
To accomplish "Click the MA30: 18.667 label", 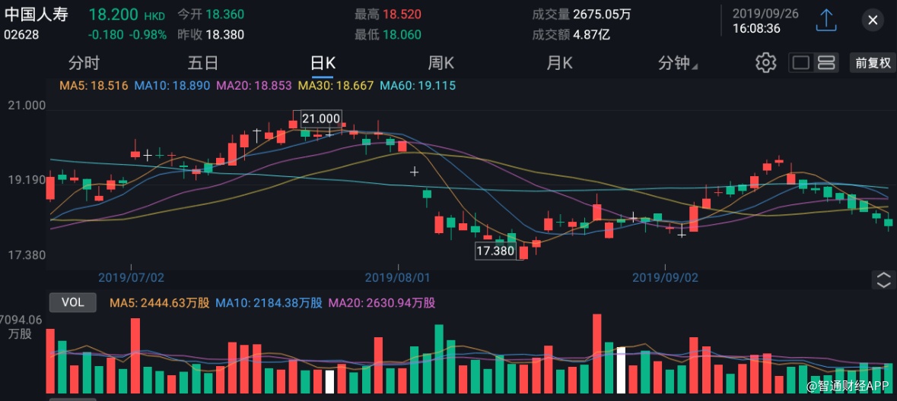I will 336,87.
